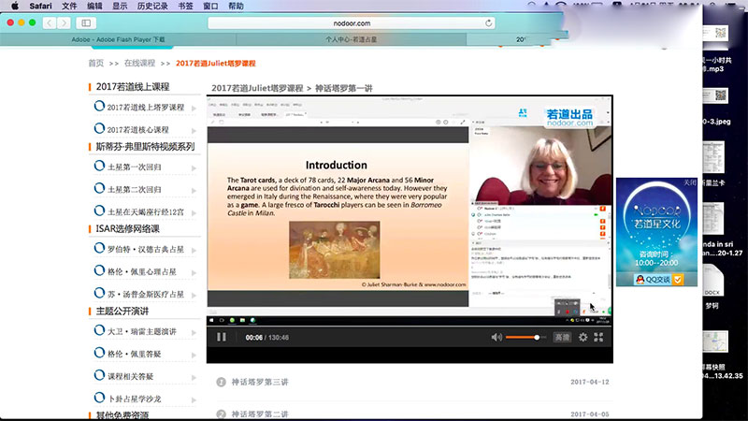Mute the video player volume

tap(496, 337)
